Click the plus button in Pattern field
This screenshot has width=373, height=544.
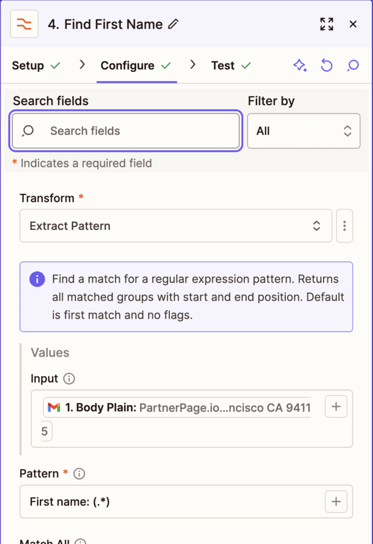336,501
